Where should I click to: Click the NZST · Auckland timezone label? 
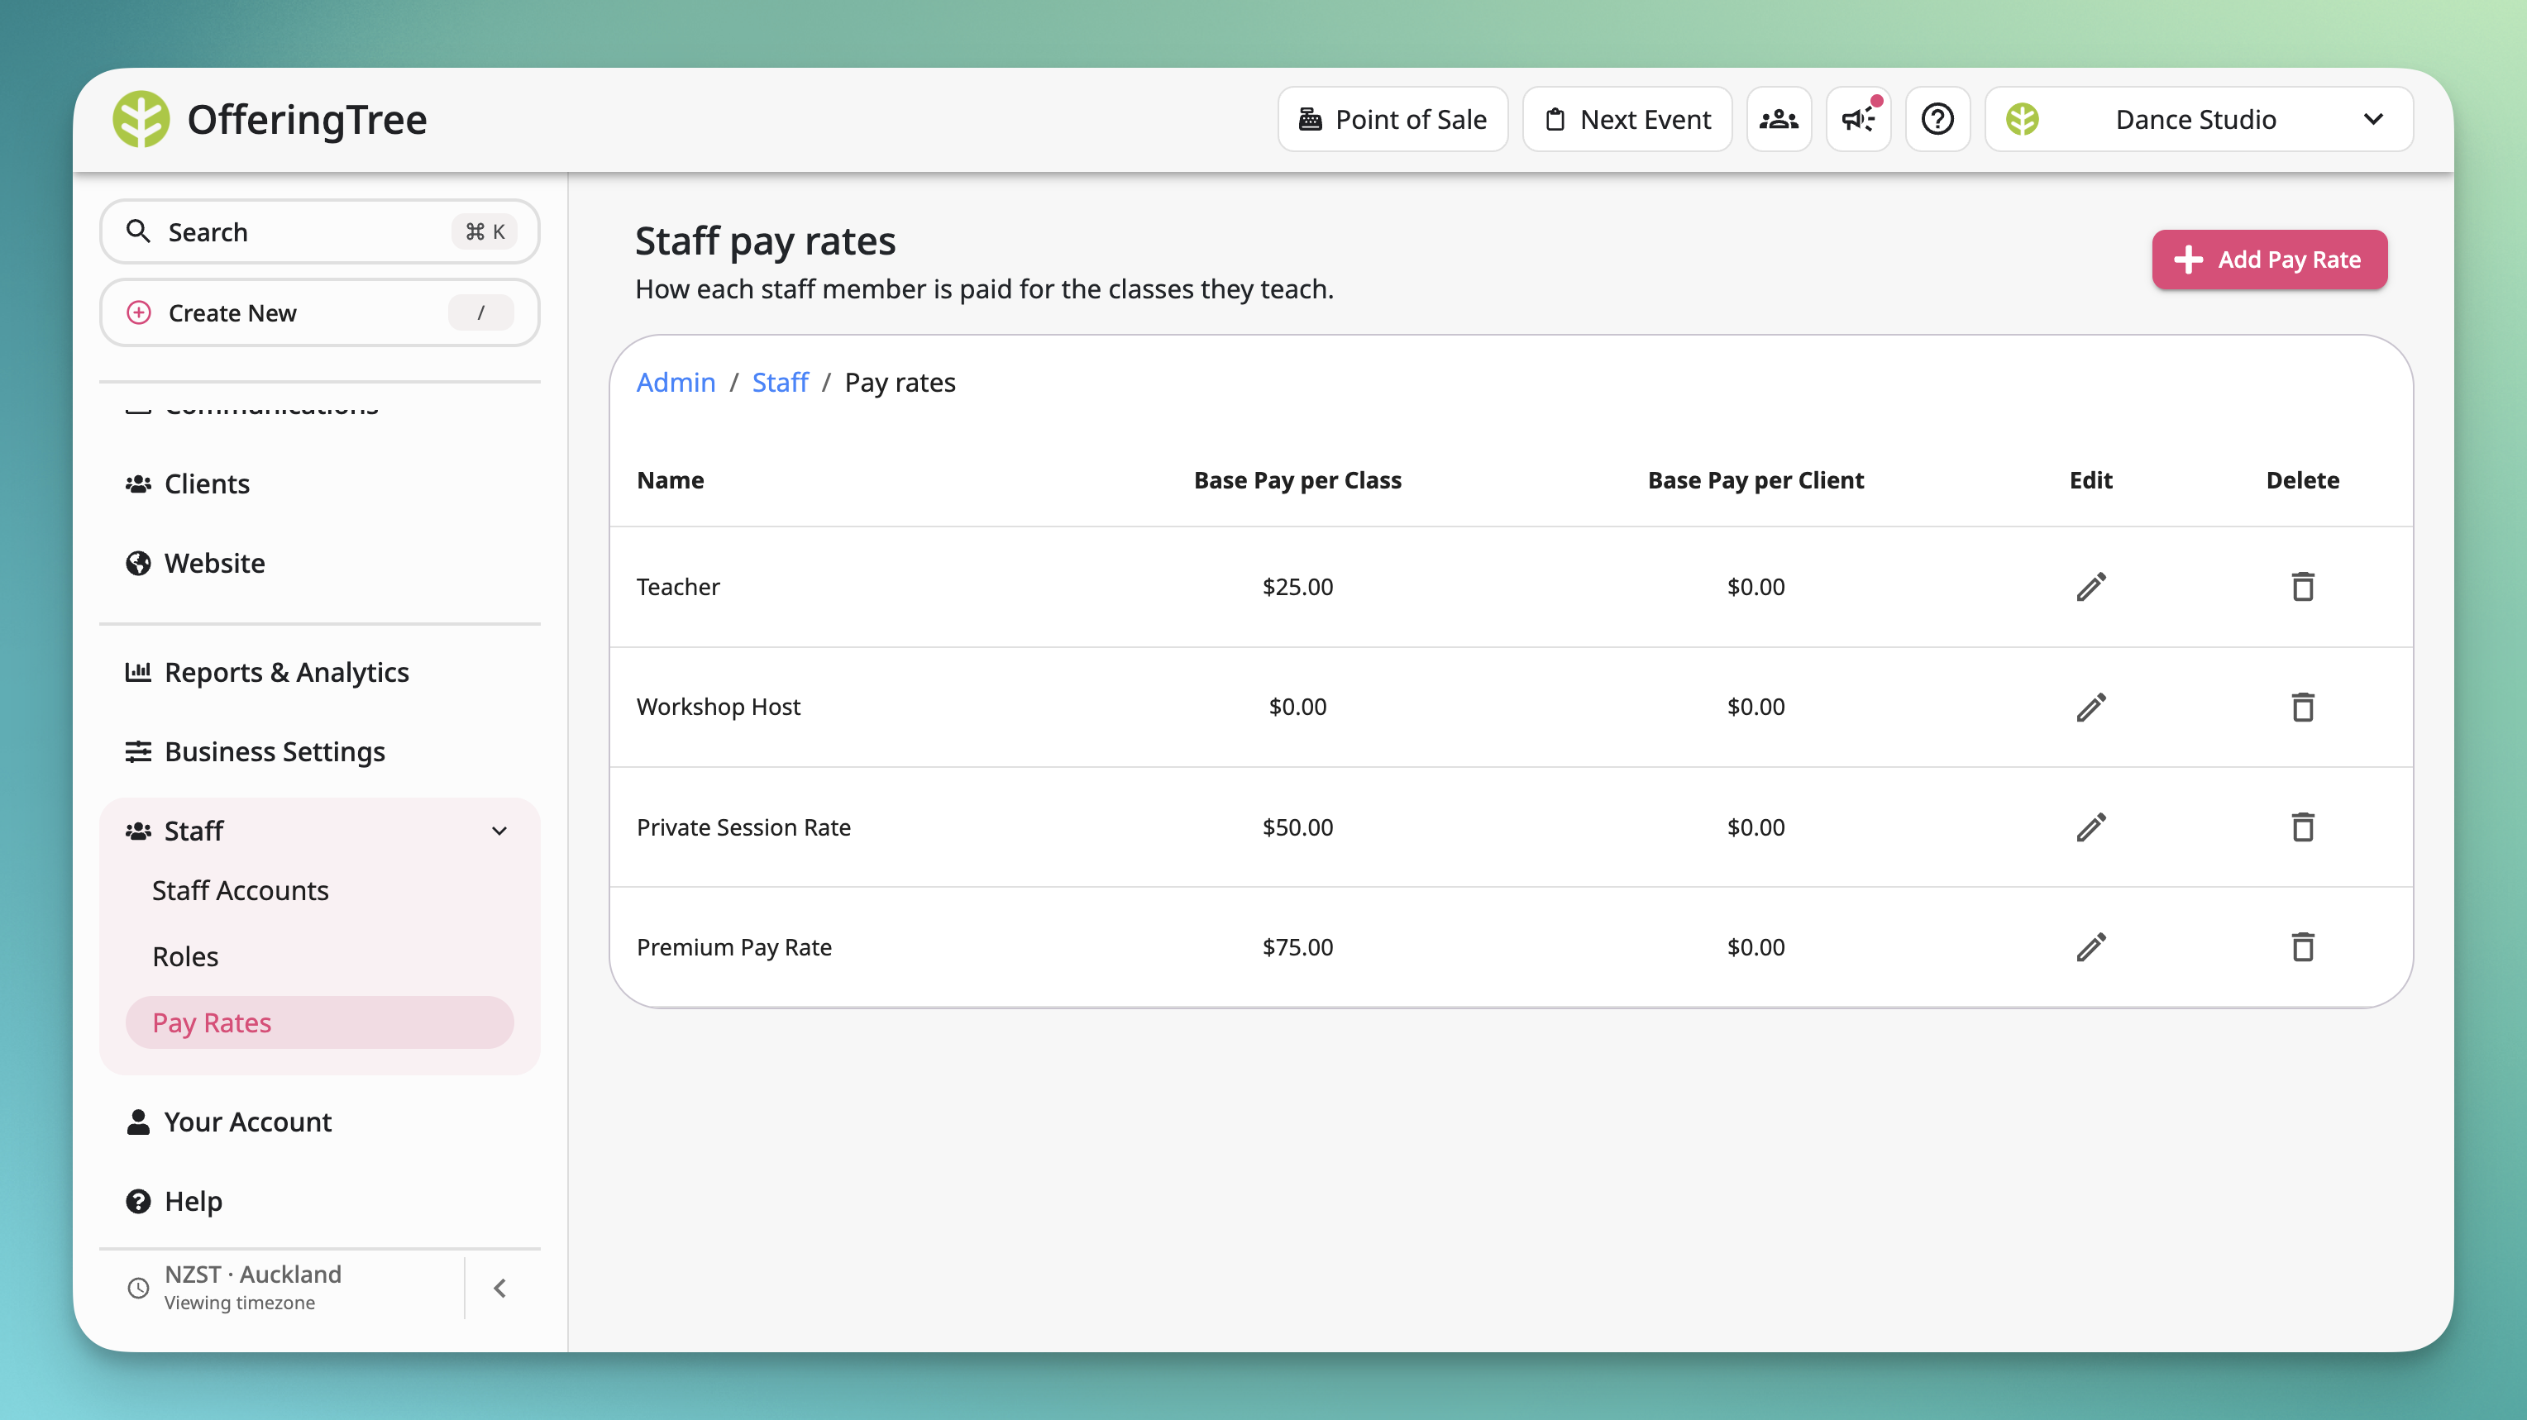pos(253,1274)
